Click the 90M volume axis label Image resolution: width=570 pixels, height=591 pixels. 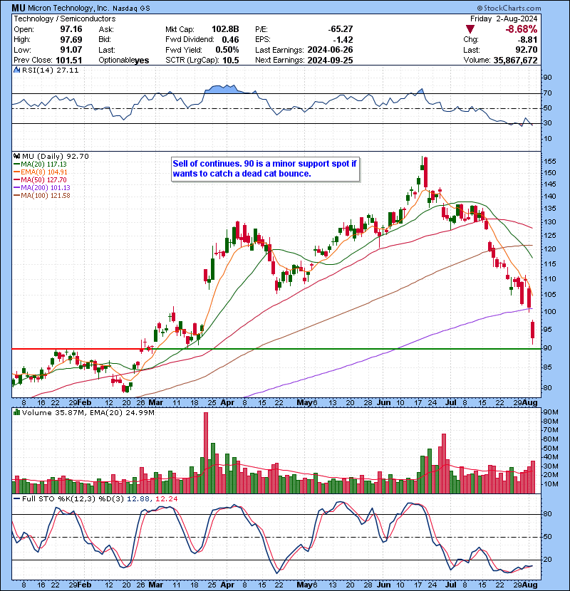[550, 412]
